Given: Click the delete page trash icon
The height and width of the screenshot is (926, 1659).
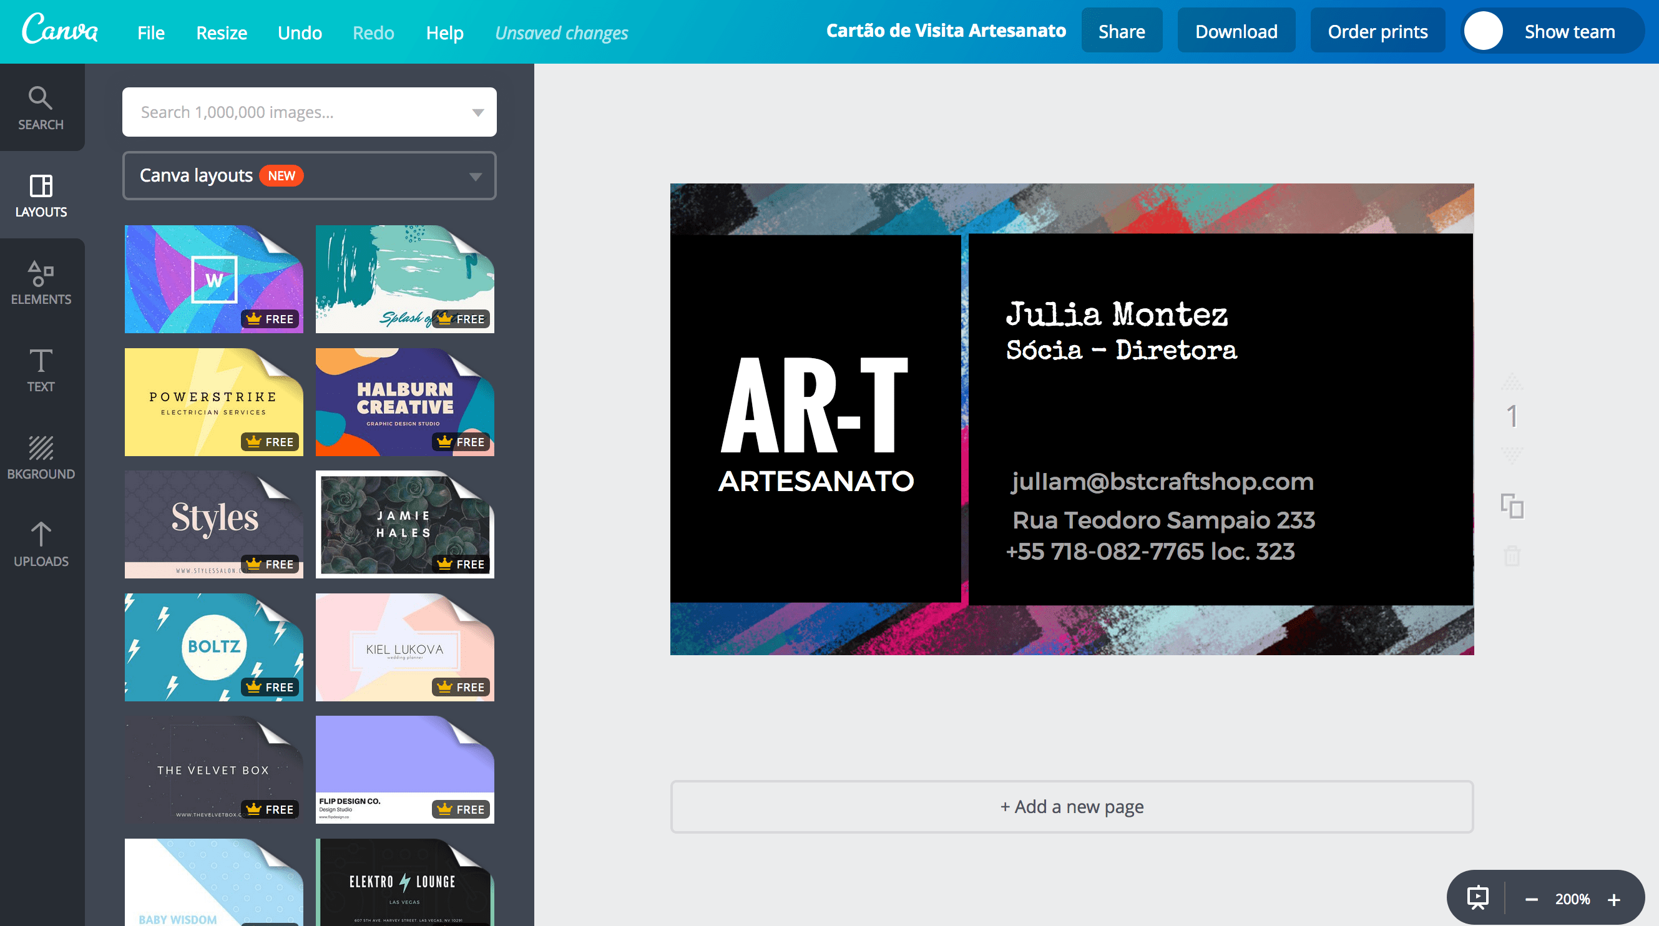Looking at the screenshot, I should click(x=1512, y=555).
